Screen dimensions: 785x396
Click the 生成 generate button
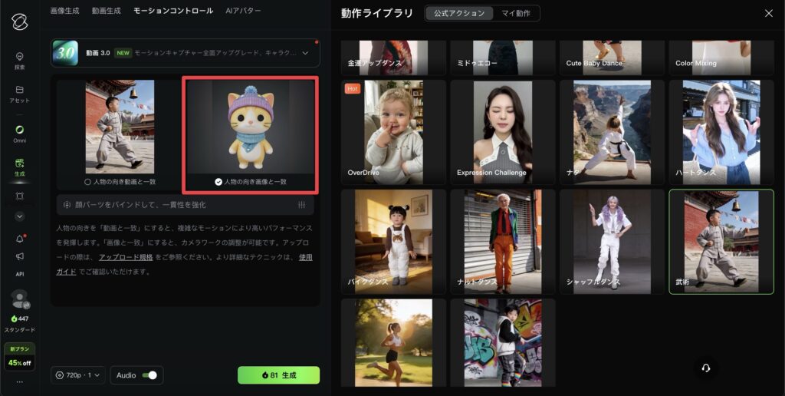(278, 375)
